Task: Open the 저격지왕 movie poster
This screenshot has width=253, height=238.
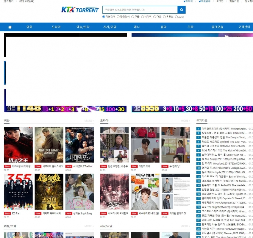Action: coord(18,145)
